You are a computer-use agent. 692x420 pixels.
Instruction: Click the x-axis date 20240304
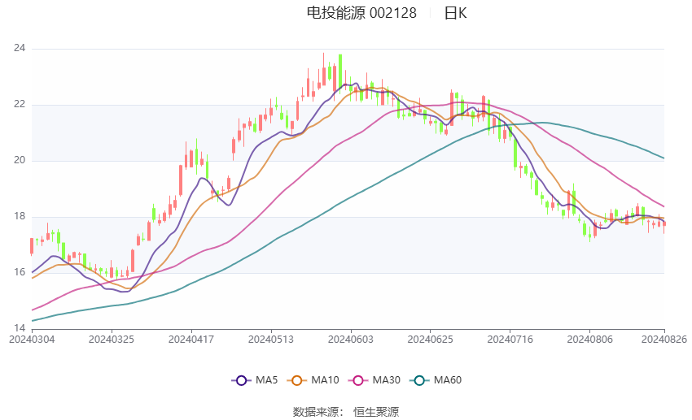[x=32, y=340]
